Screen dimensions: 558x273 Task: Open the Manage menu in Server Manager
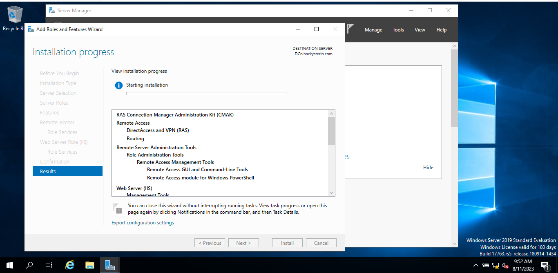(373, 30)
